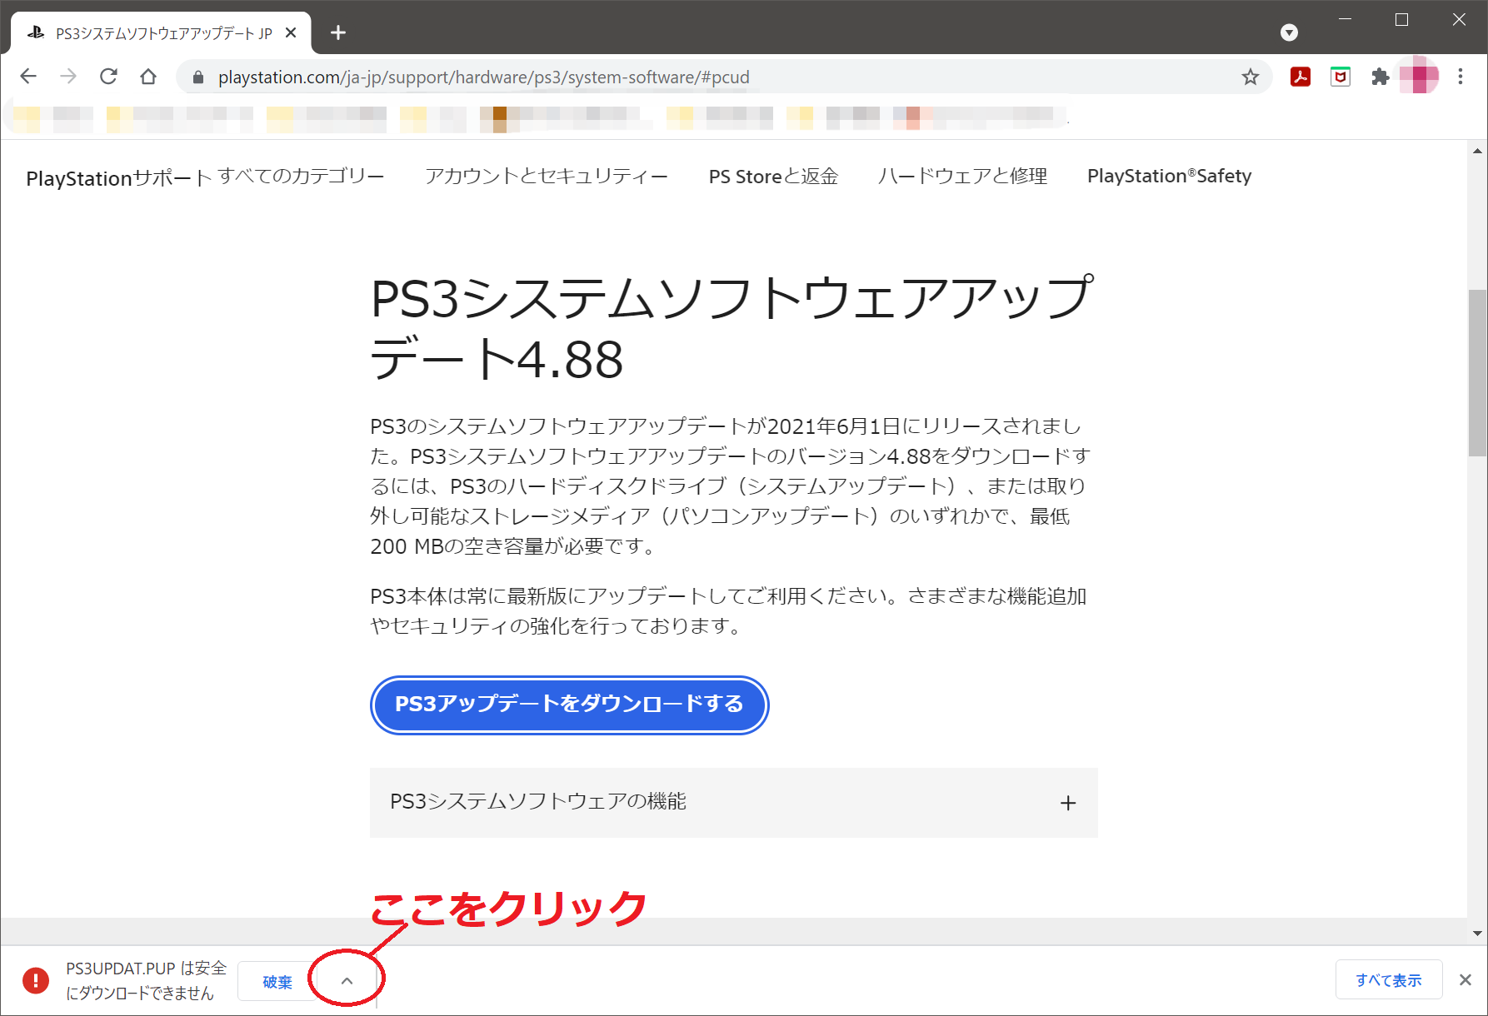This screenshot has height=1016, width=1488.
Task: Open the McAfee extension icon
Action: point(1341,77)
